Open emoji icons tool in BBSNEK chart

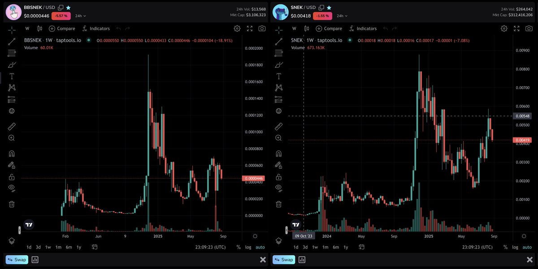tap(12, 111)
